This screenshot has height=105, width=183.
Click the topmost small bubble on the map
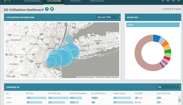(x=69, y=39)
